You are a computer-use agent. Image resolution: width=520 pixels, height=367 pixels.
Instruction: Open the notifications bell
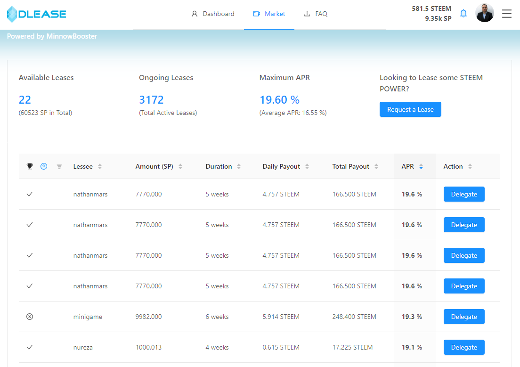(463, 14)
